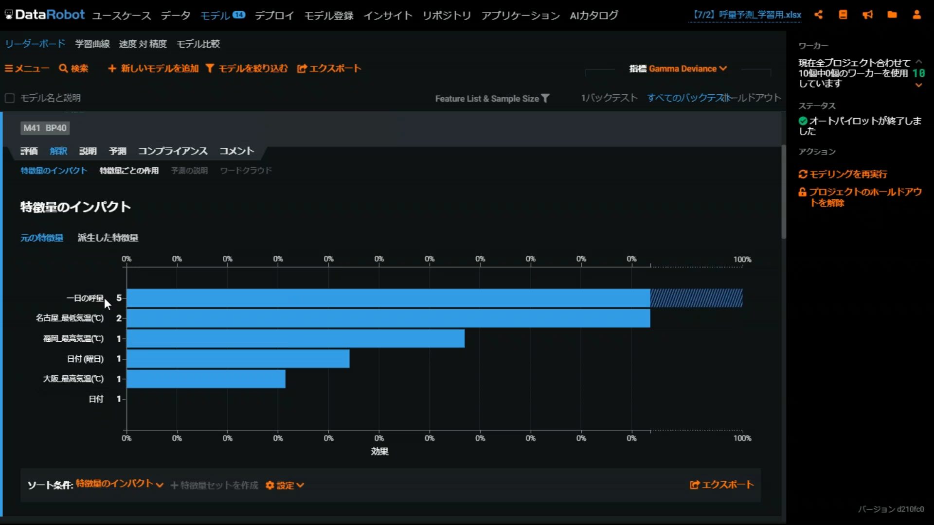Open the データ menu

pyautogui.click(x=176, y=15)
